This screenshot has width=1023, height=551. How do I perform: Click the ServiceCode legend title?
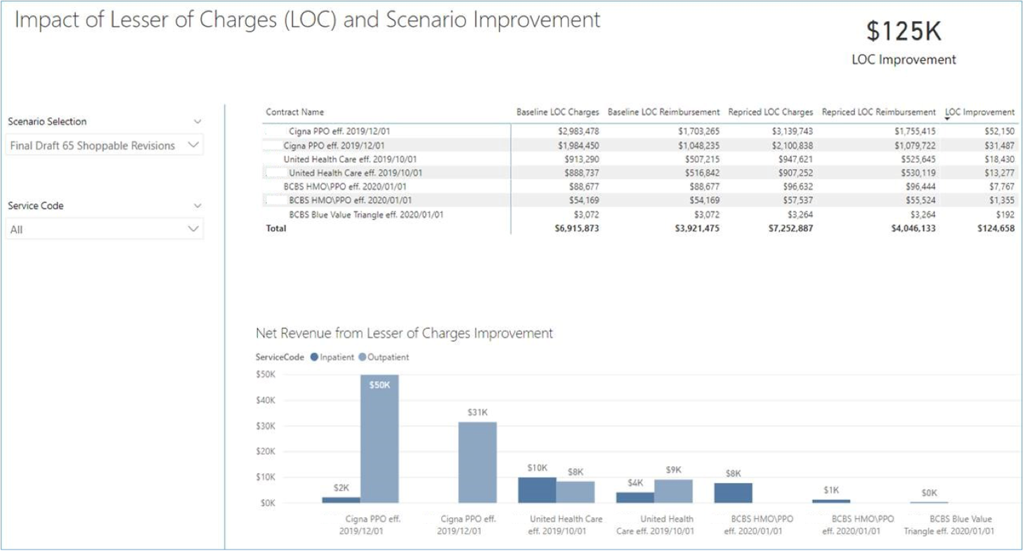pyautogui.click(x=280, y=357)
